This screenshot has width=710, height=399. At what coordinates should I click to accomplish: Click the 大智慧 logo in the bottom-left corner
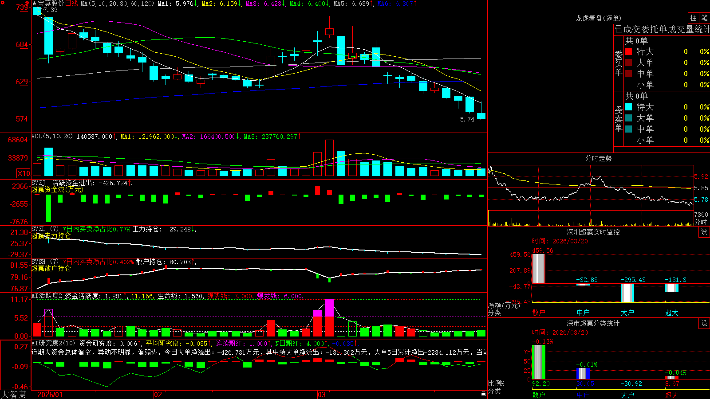pos(14,394)
